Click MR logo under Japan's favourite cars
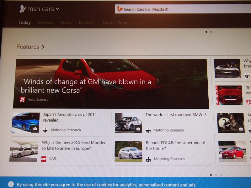The height and width of the screenshot is (188, 251). 45,130
